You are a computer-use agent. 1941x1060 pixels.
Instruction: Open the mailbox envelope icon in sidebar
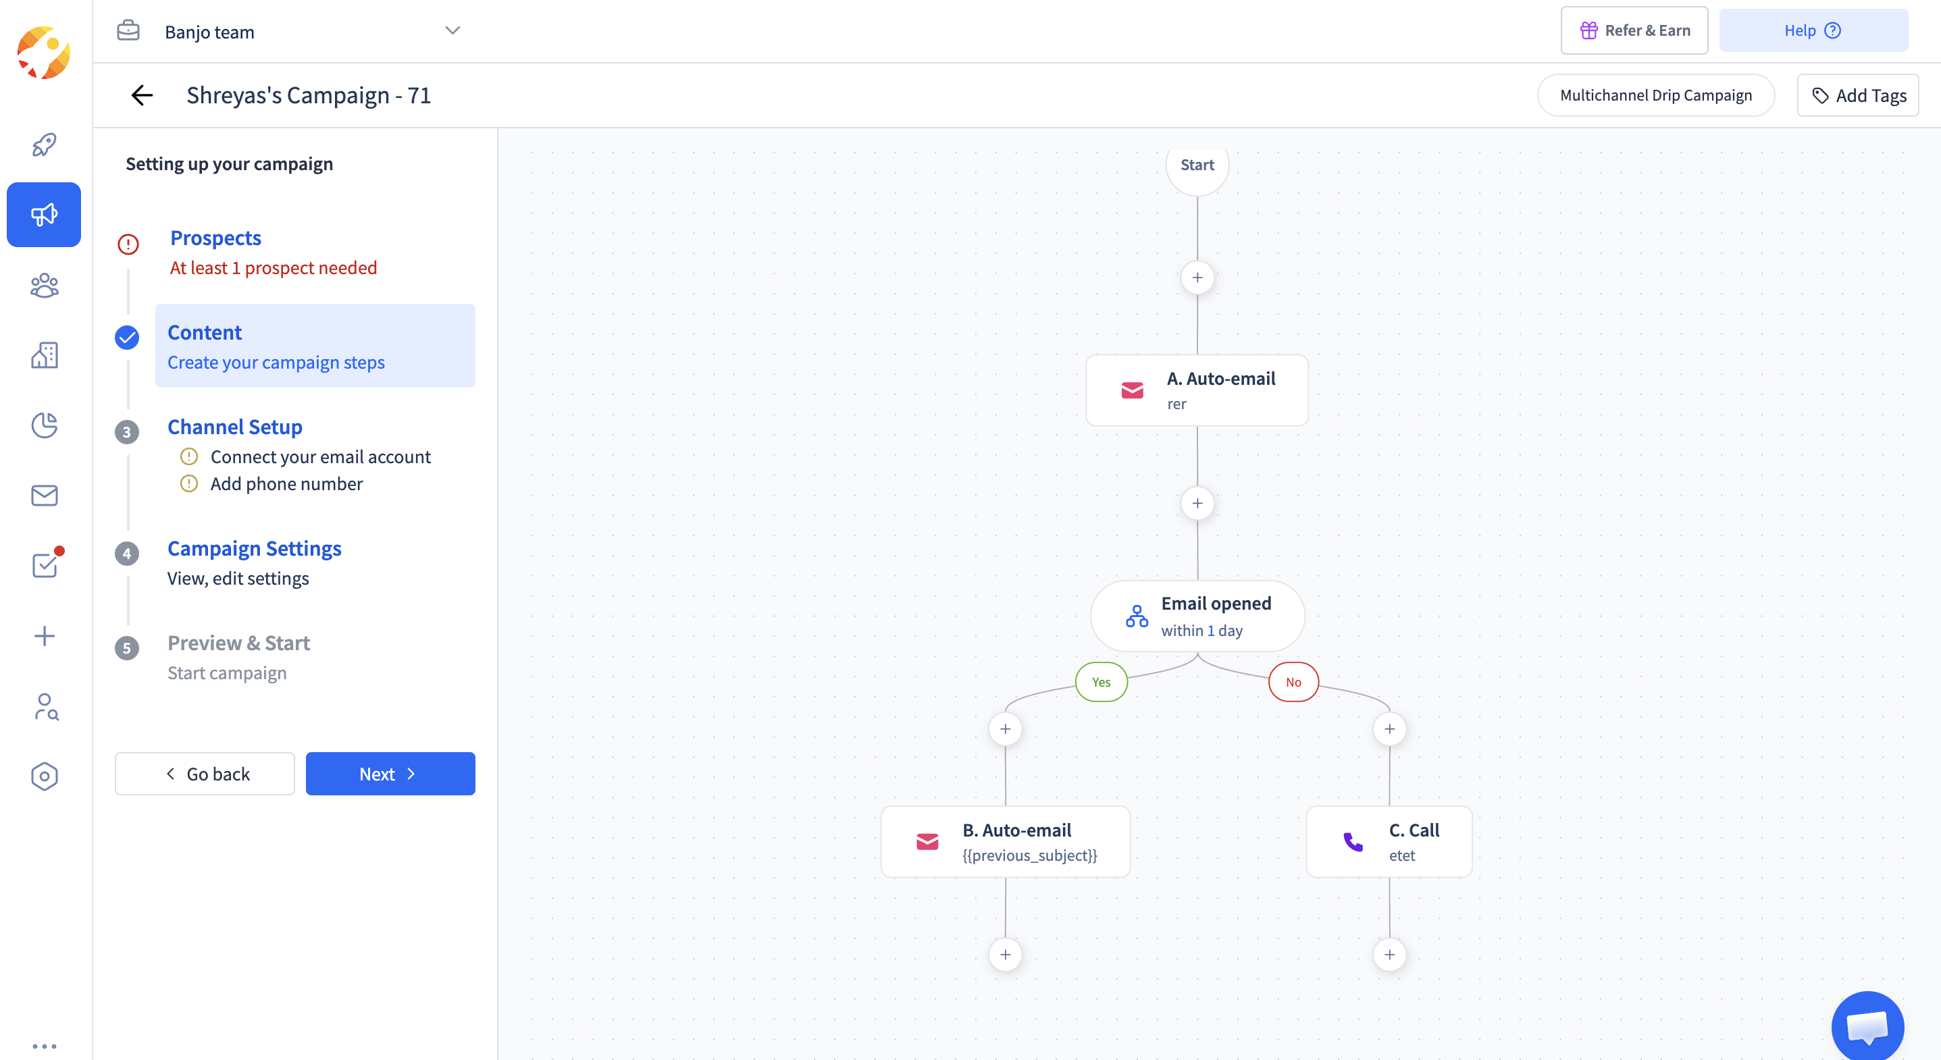pos(45,495)
